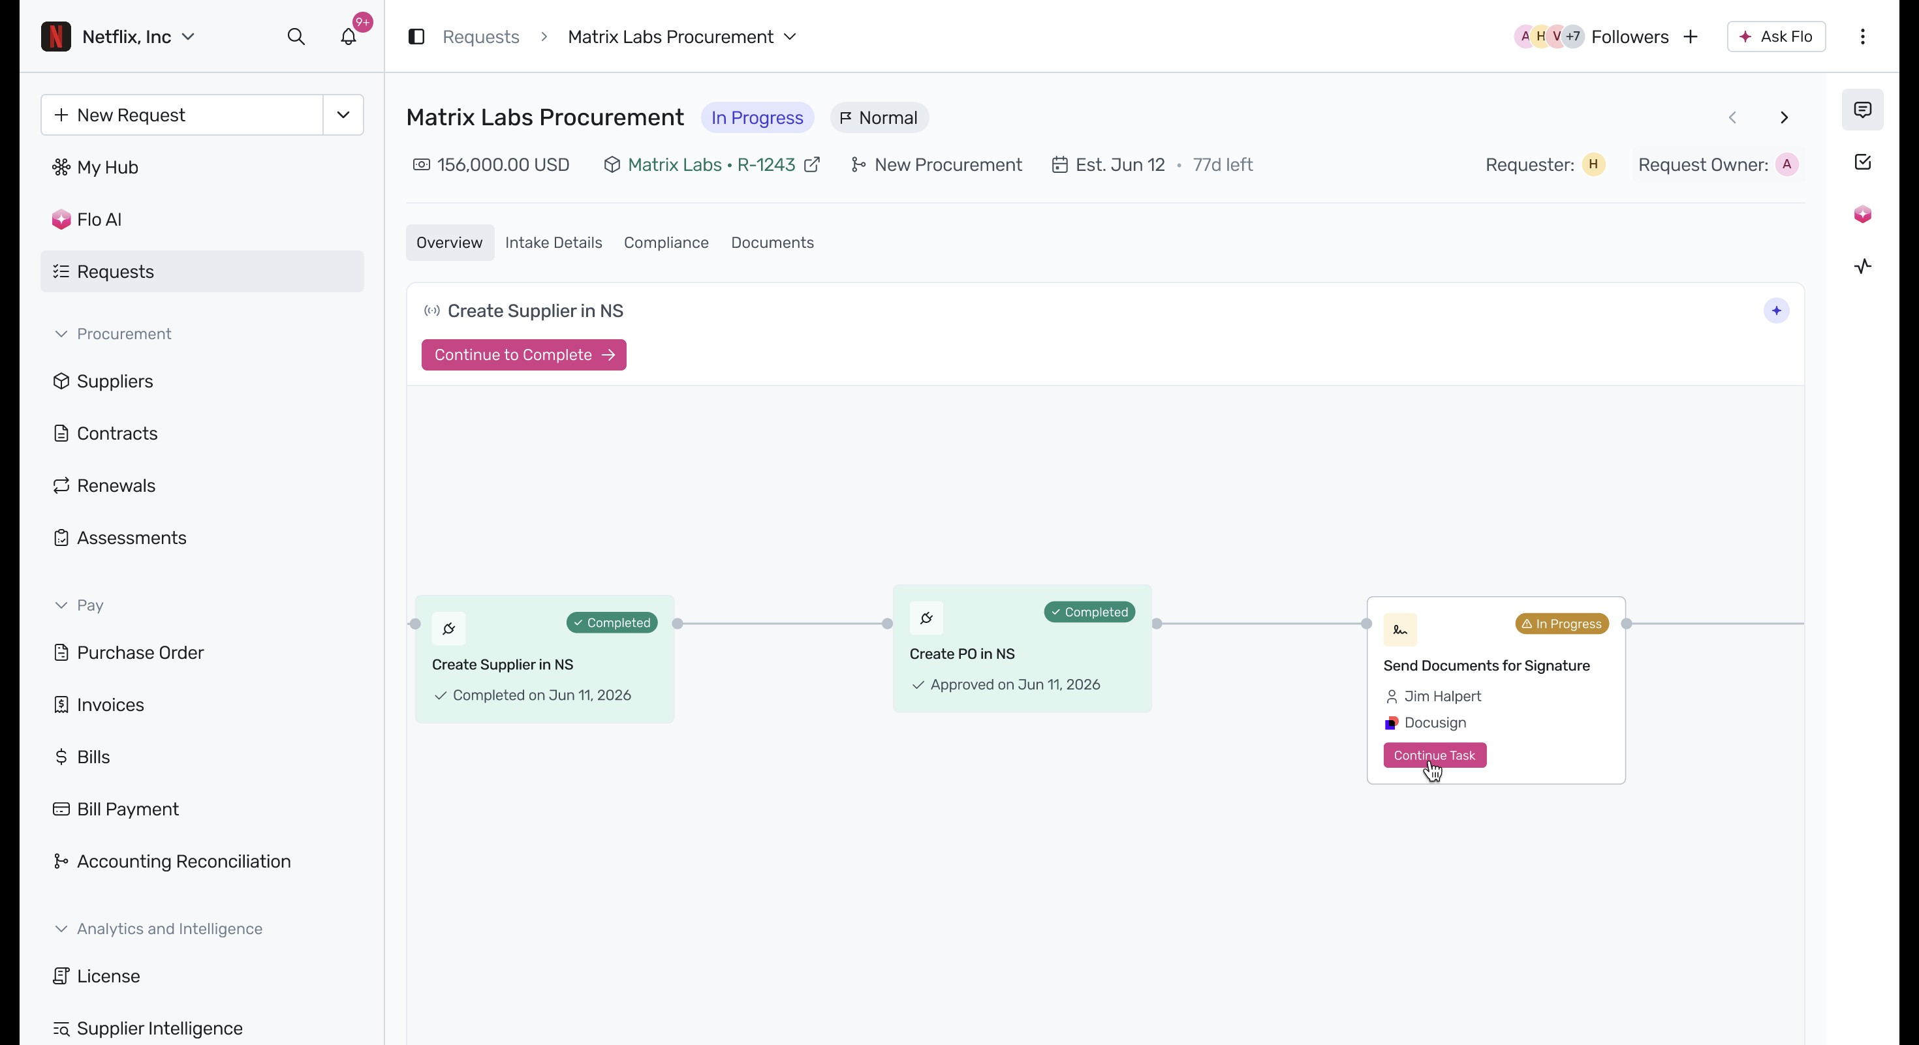Image resolution: width=1919 pixels, height=1045 pixels.
Task: Switch to the Overview tab
Action: pyautogui.click(x=449, y=243)
